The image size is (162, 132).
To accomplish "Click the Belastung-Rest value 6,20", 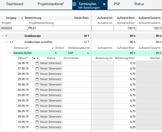I will pos(133,127).
